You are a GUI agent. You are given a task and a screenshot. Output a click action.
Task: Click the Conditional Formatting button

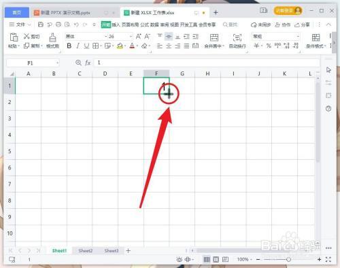point(316,41)
